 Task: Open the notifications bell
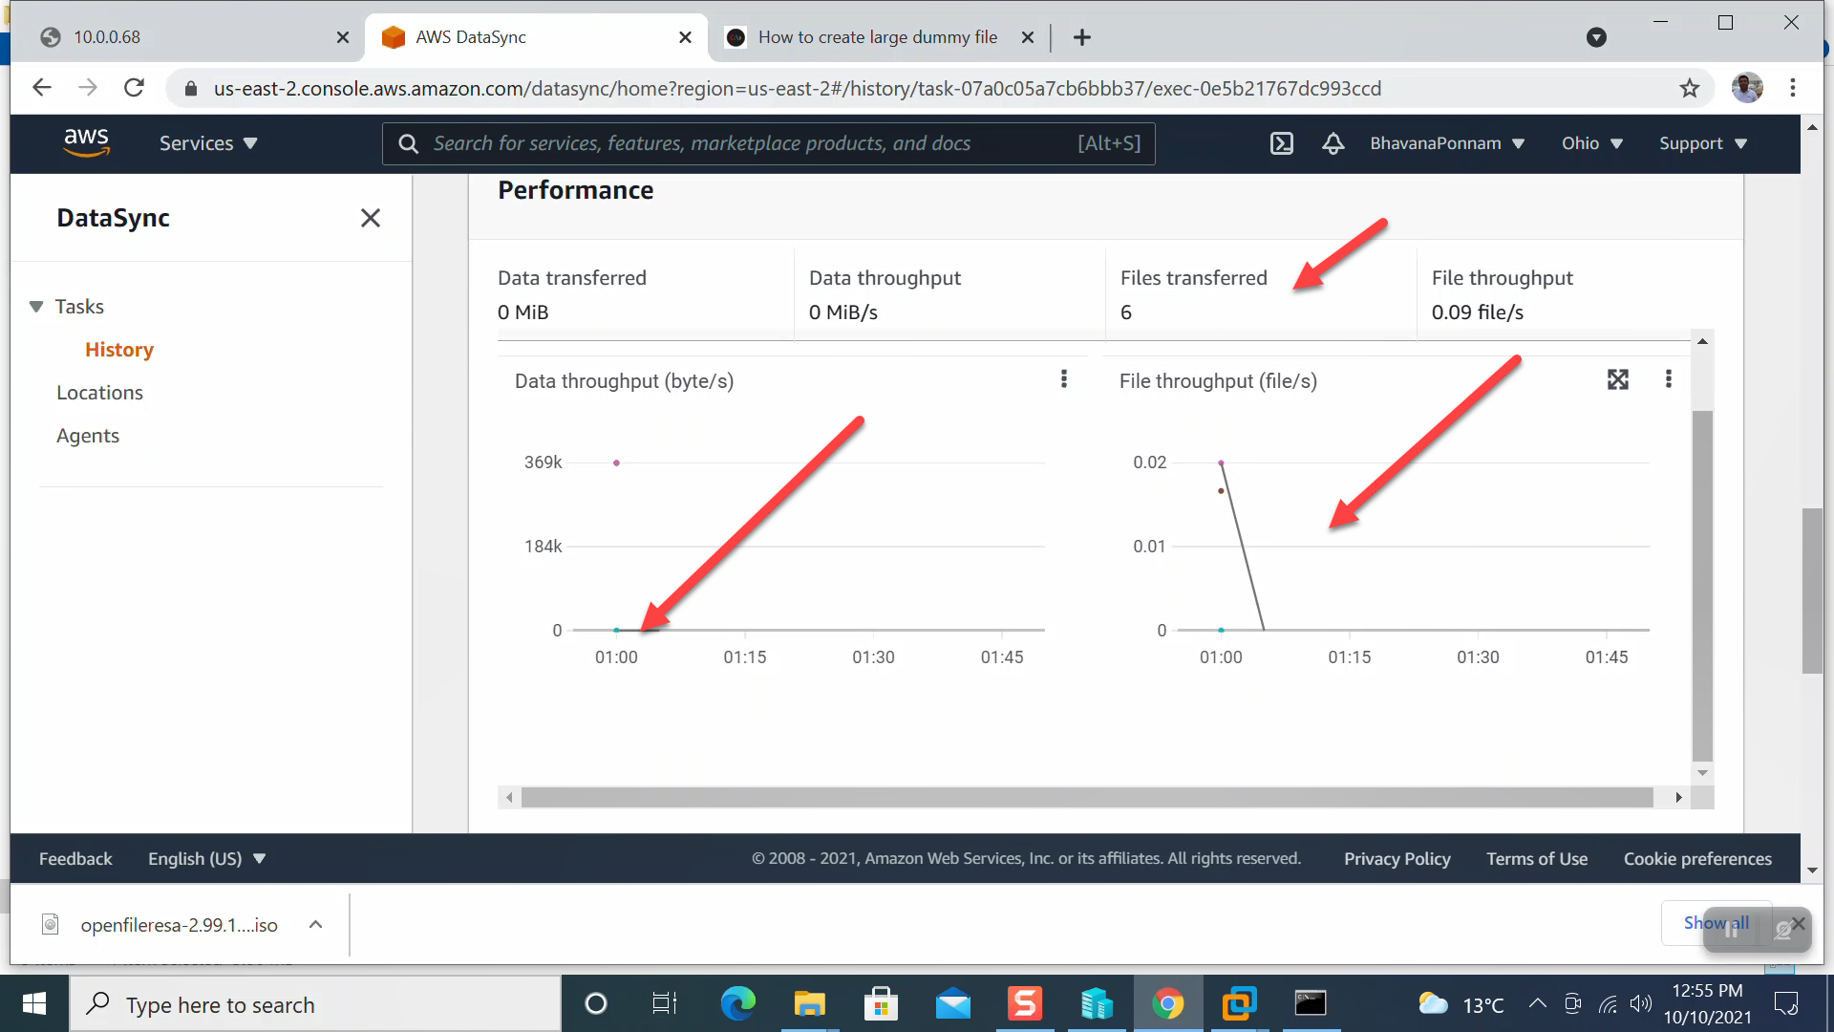(1333, 143)
